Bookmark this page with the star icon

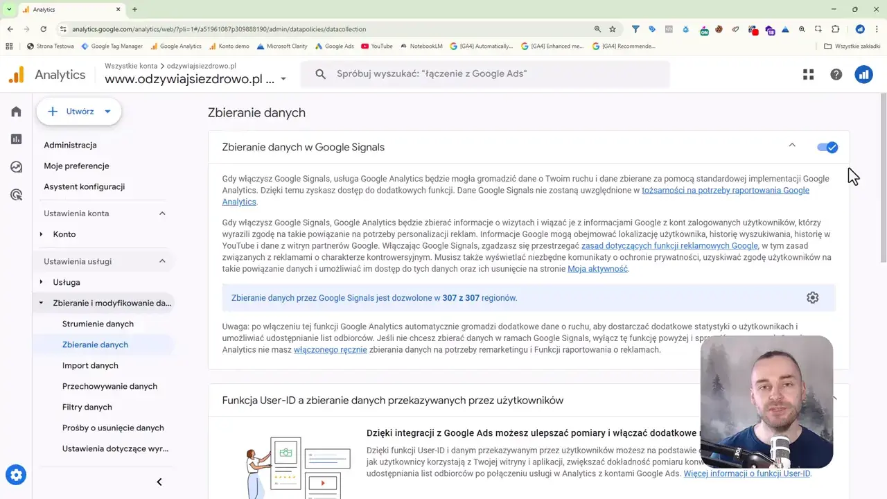[x=613, y=29]
